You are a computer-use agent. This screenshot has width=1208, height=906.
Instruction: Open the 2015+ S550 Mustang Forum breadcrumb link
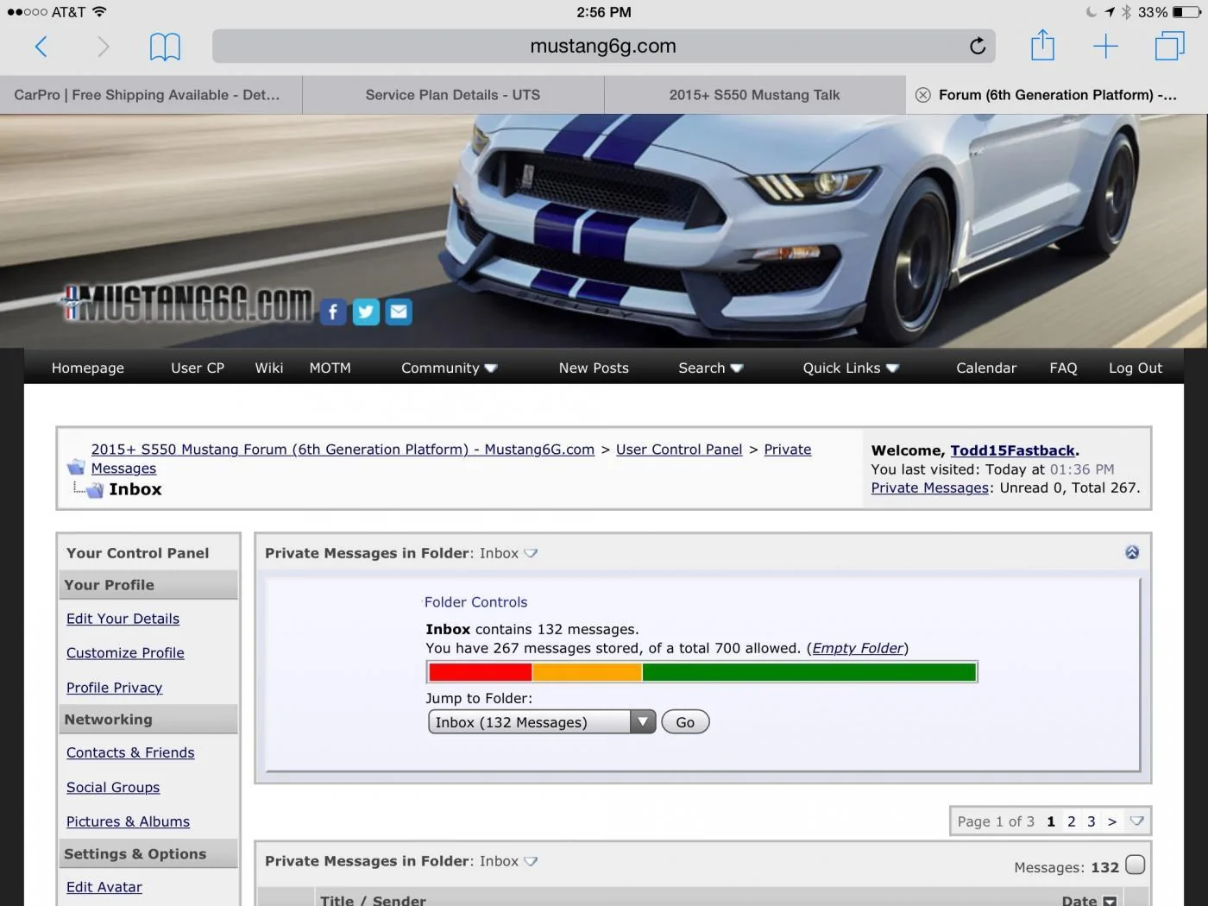pos(343,450)
